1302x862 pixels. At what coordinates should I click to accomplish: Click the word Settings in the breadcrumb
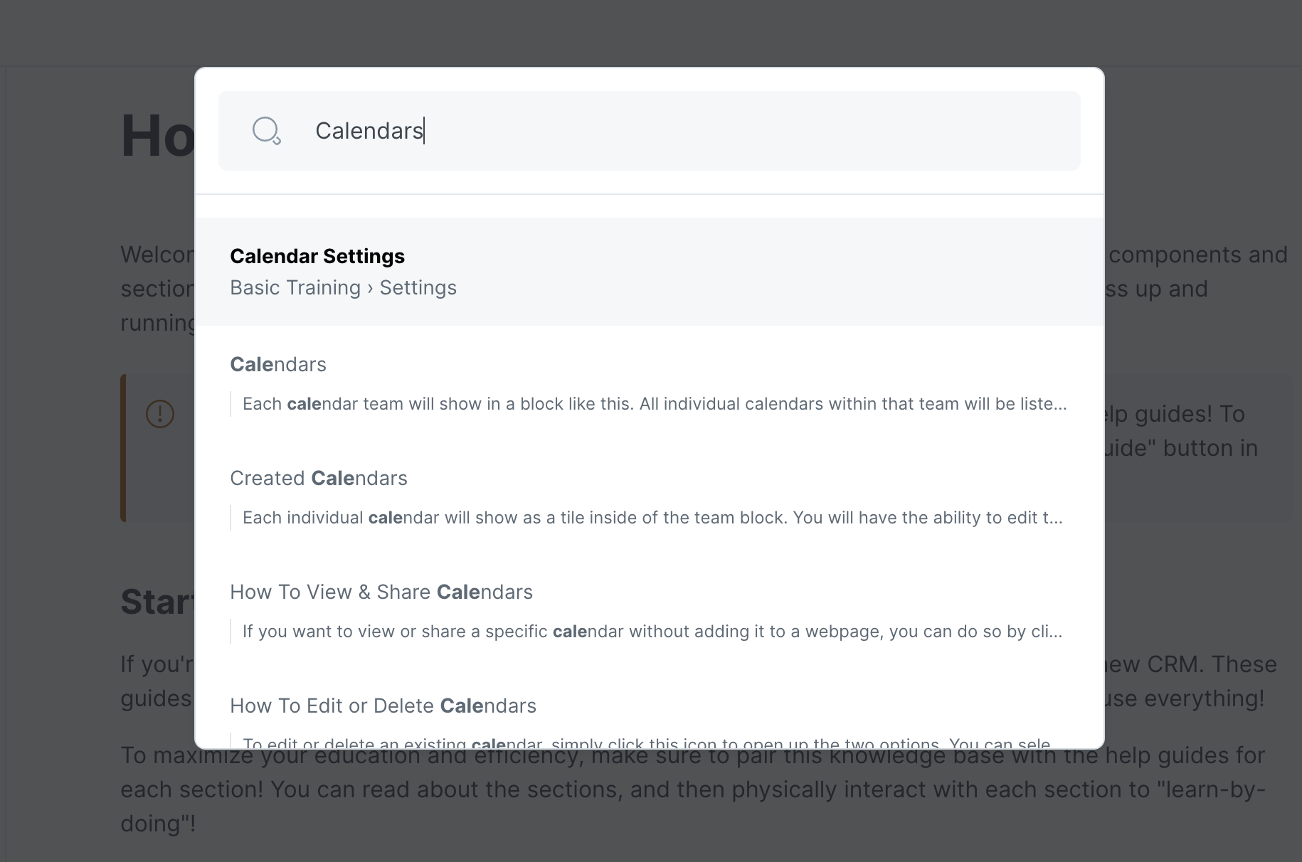(418, 288)
